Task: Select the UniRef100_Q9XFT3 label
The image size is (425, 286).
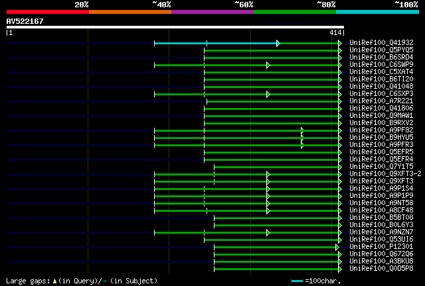Action: (x=381, y=181)
